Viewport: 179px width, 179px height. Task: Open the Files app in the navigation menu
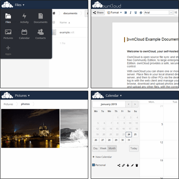(8, 18)
